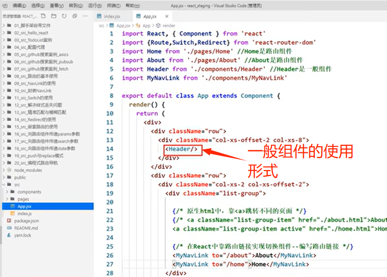The height and width of the screenshot is (277, 387).
Task: Click the New Folder icon in explorer header
Action: (x=53, y=16)
